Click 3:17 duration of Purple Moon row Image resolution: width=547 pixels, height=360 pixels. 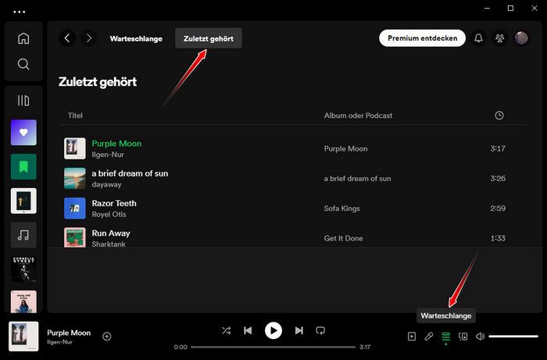click(498, 148)
